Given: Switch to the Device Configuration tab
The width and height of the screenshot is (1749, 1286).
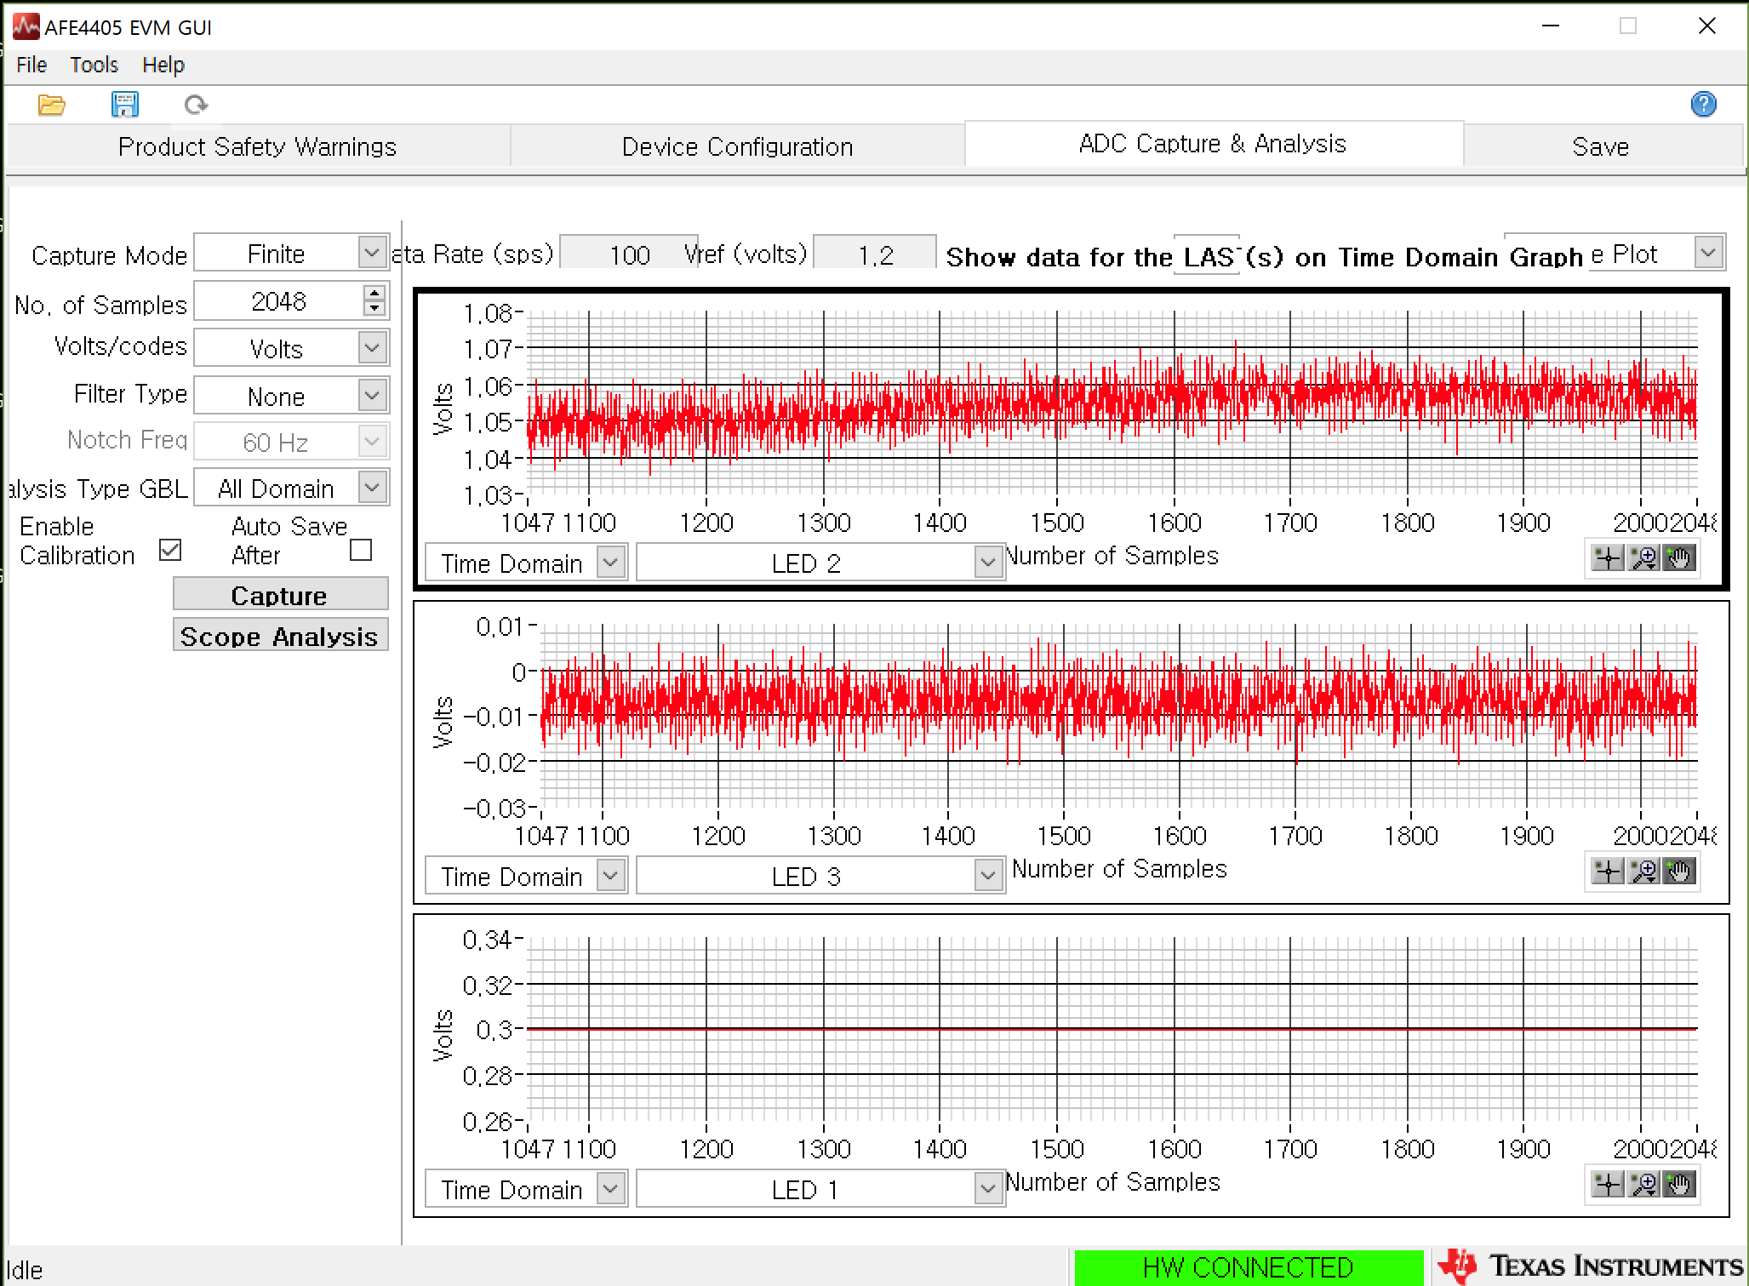Looking at the screenshot, I should point(737,146).
